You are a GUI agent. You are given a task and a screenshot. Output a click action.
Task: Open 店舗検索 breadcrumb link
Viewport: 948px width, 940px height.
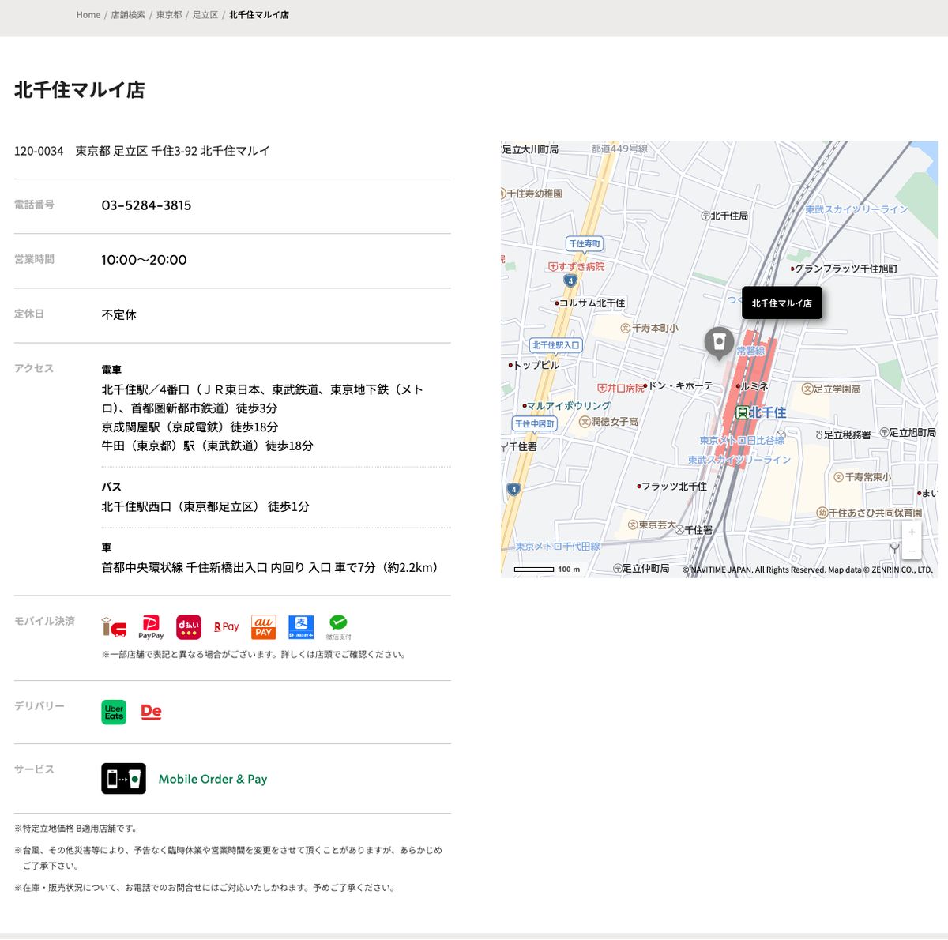128,15
